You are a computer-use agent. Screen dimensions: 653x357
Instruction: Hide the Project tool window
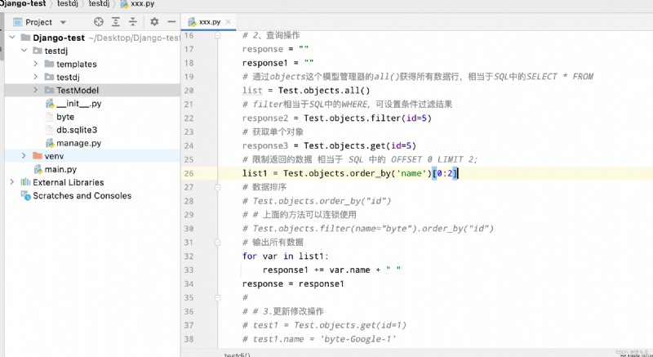click(x=171, y=22)
